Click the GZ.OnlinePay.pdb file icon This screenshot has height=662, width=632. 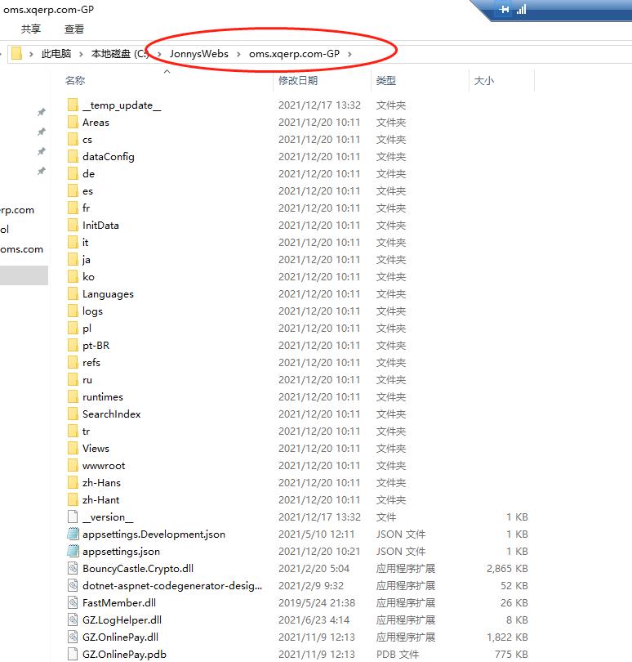73,655
